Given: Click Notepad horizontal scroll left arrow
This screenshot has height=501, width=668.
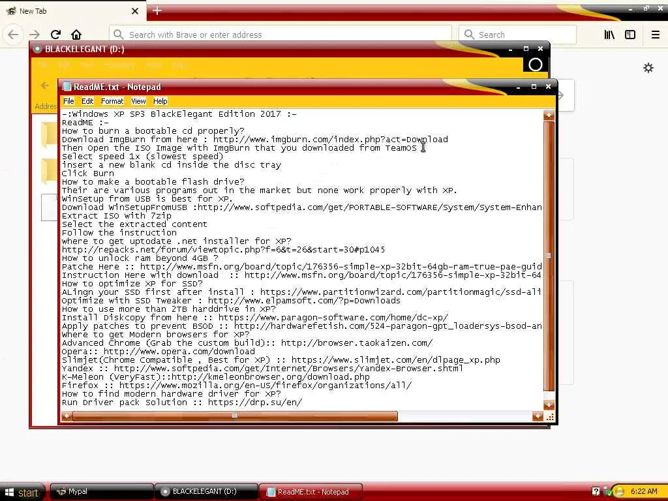Looking at the screenshot, I should 67,416.
